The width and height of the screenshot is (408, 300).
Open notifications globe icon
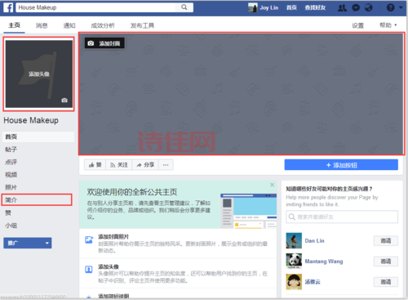pos(369,7)
